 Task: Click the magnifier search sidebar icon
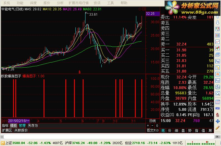point(217,94)
